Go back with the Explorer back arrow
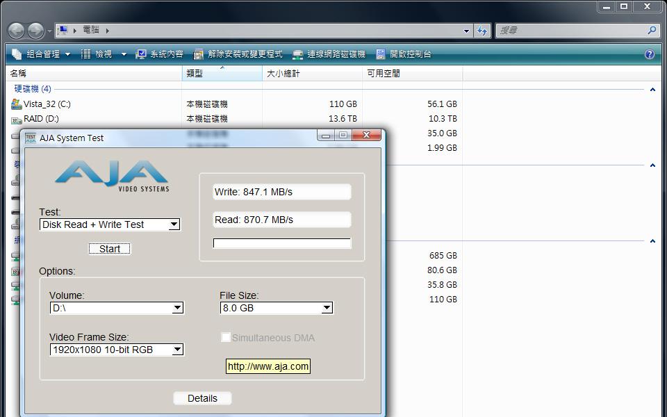 point(16,31)
